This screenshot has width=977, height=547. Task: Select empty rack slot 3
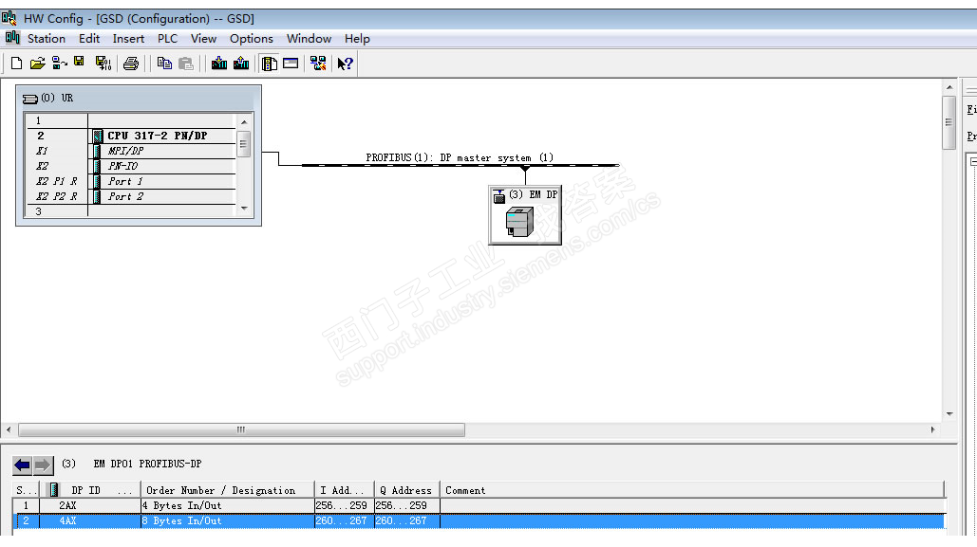click(x=130, y=211)
